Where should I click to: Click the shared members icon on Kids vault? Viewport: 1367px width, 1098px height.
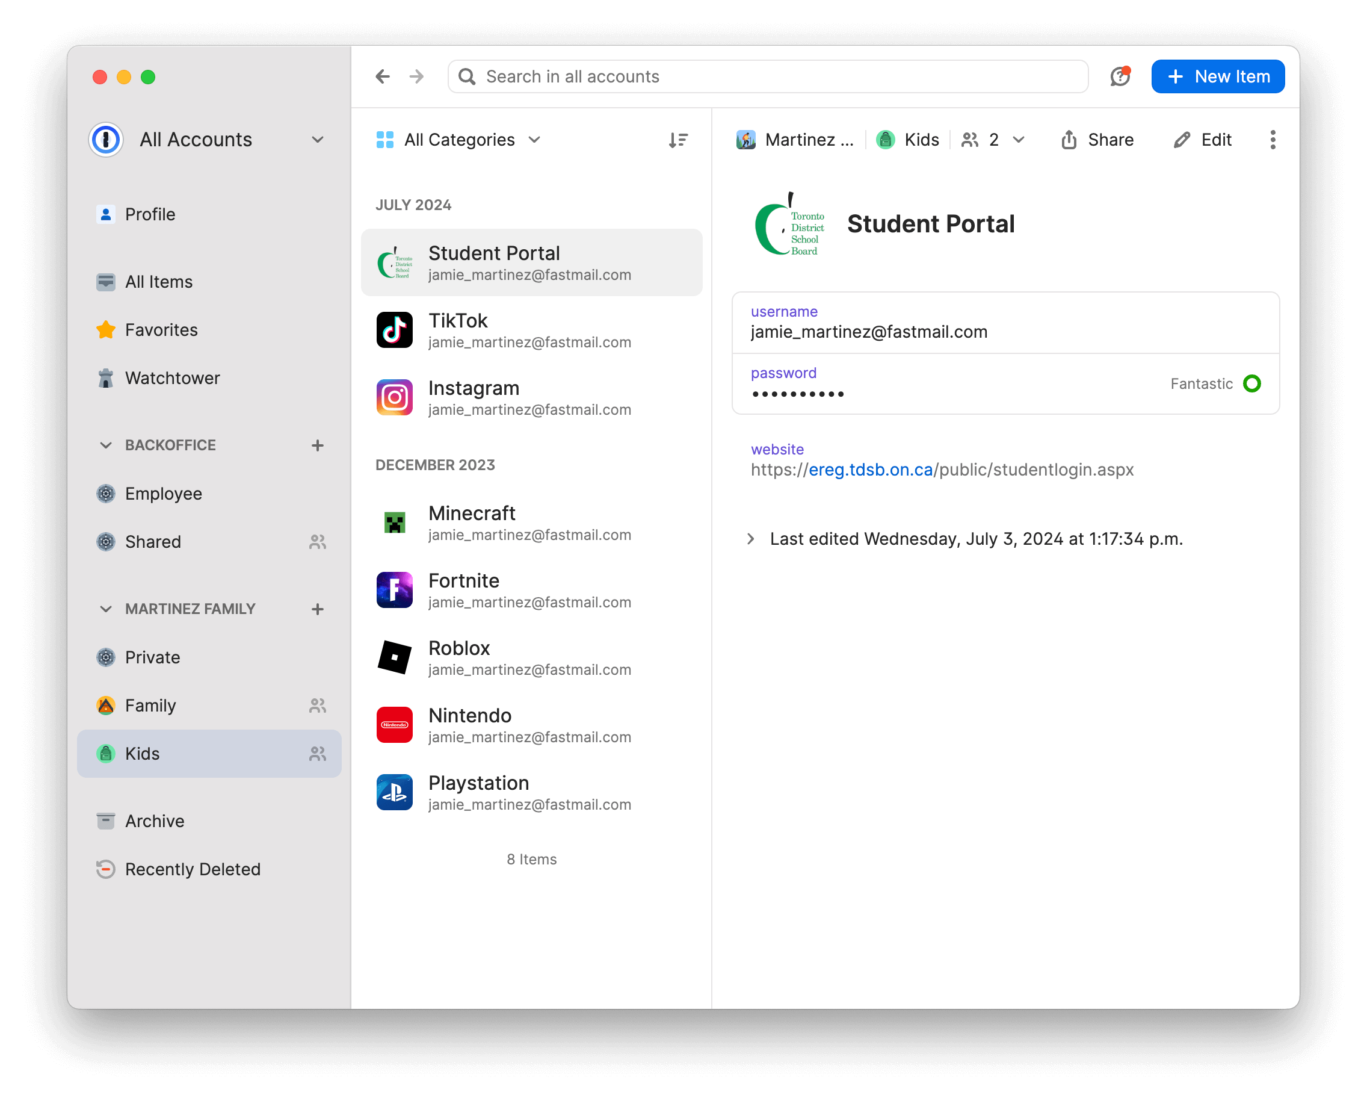318,754
